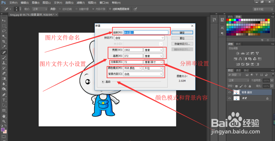Expand the 高级 advanced section
Image resolution: width=275 pixels, height=141 pixels.
point(103,82)
